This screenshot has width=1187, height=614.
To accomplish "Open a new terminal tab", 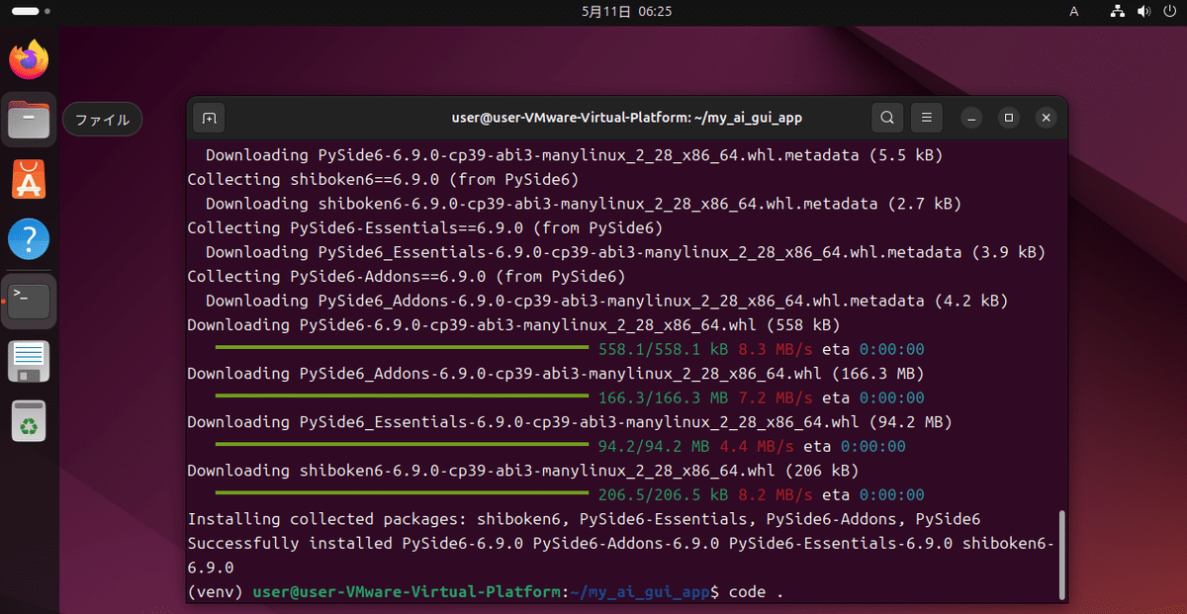I will coord(208,117).
